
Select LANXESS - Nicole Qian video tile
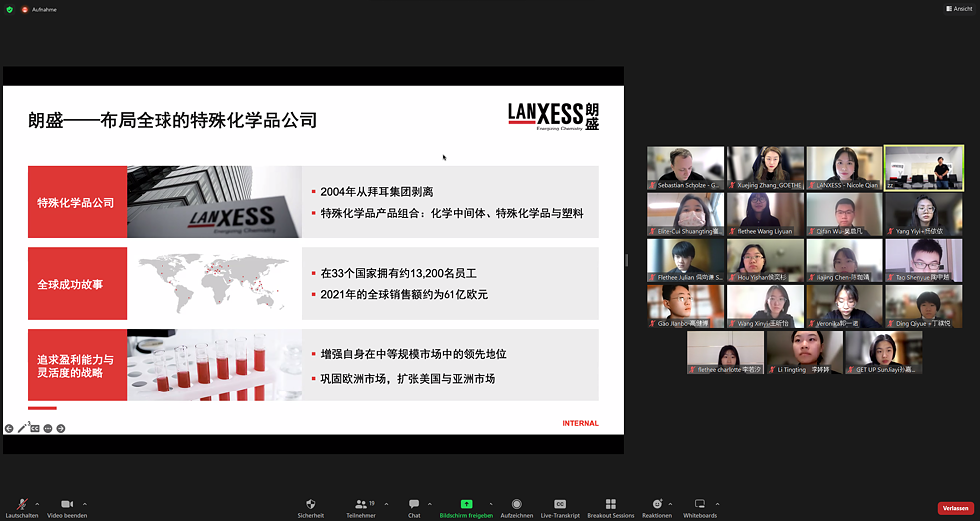tap(844, 168)
